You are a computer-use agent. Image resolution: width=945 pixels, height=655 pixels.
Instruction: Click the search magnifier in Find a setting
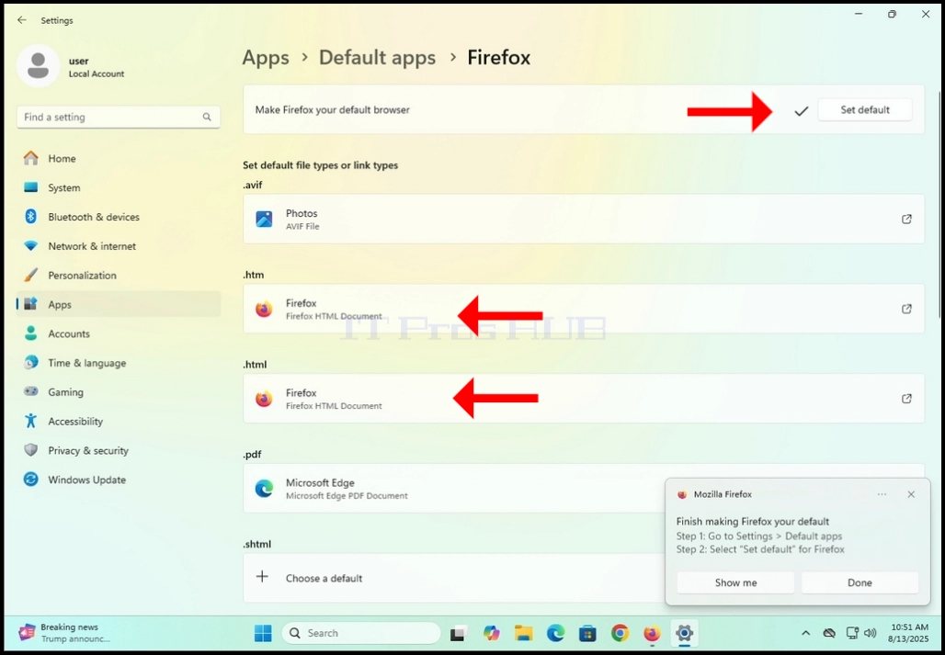pyautogui.click(x=207, y=117)
